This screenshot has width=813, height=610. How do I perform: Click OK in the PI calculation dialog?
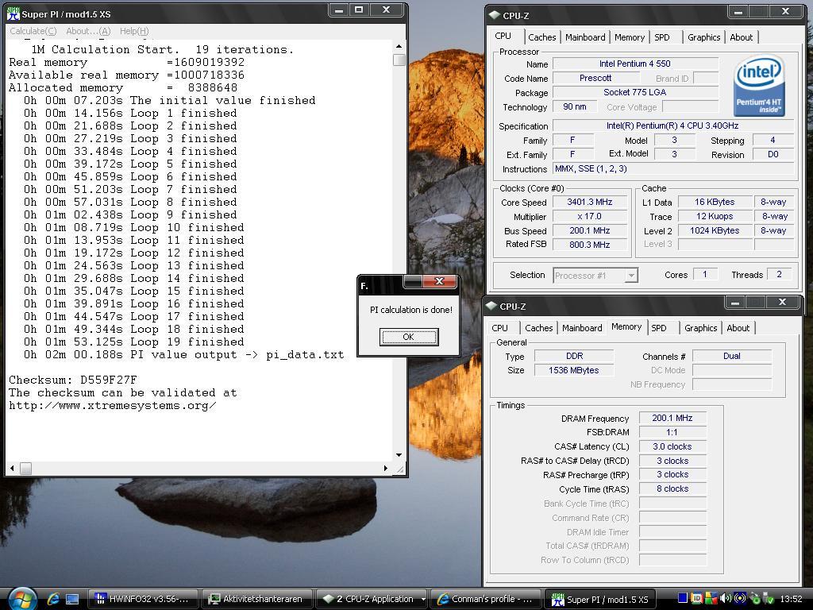409,337
